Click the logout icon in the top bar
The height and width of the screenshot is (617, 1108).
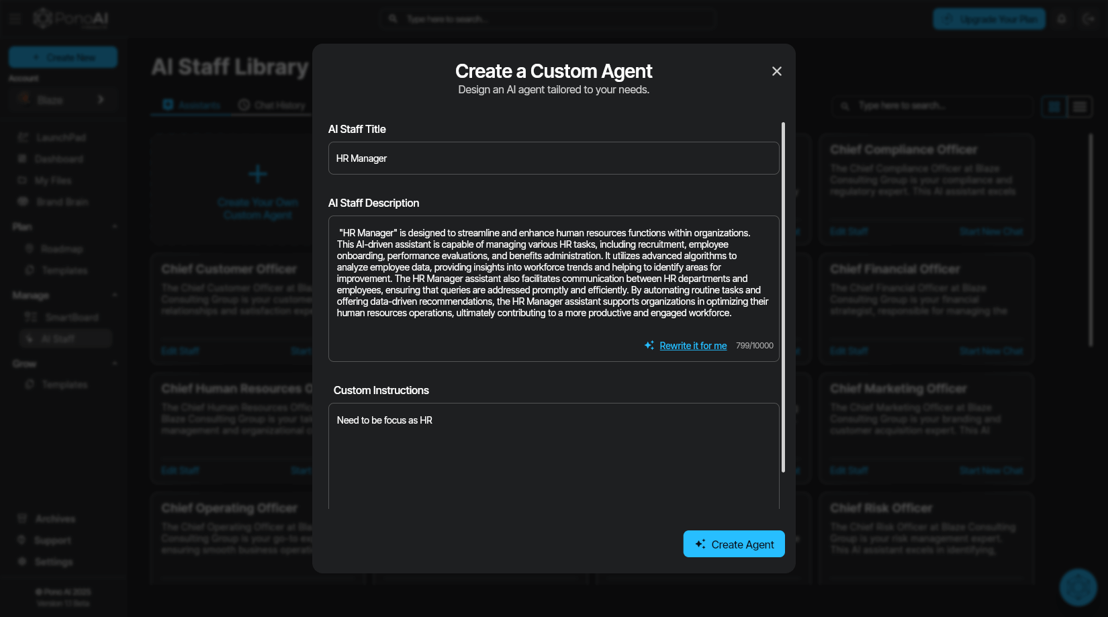(x=1089, y=19)
